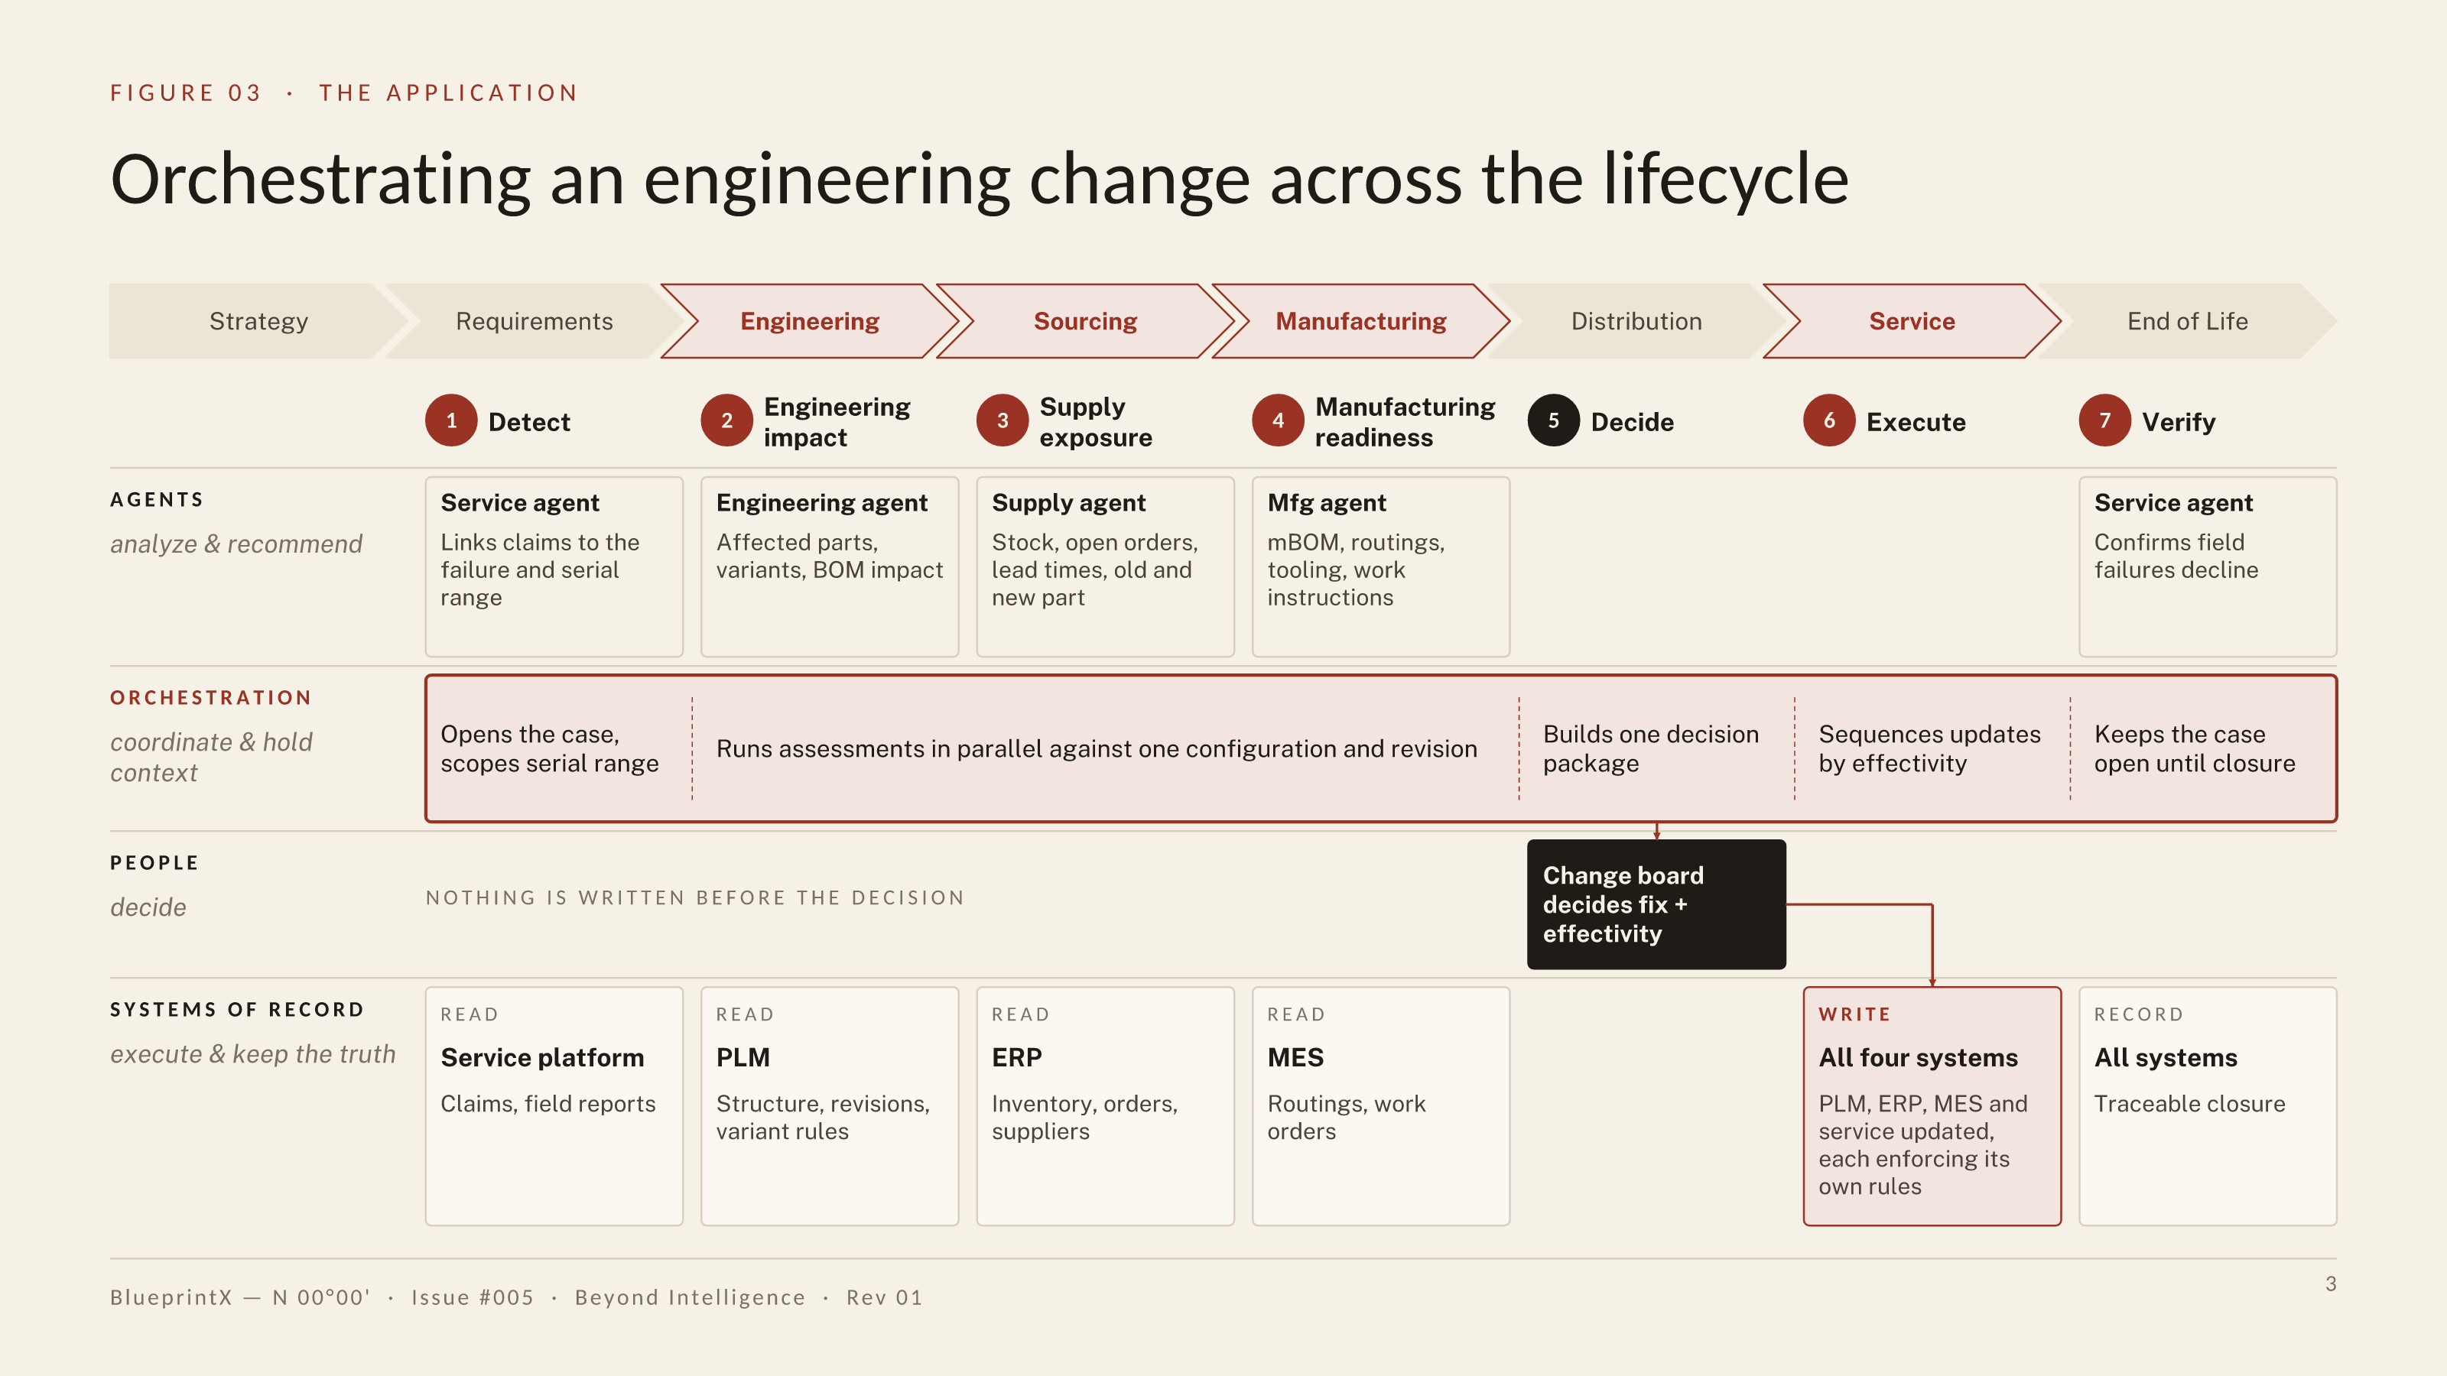This screenshot has height=1376, width=2447.
Task: Select the Manufacturing lifecycle chevron
Action: click(x=1361, y=321)
